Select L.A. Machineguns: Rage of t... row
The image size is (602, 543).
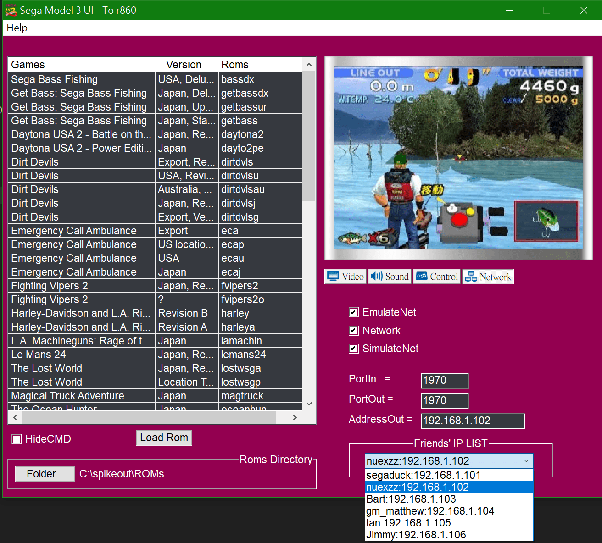pyautogui.click(x=155, y=341)
